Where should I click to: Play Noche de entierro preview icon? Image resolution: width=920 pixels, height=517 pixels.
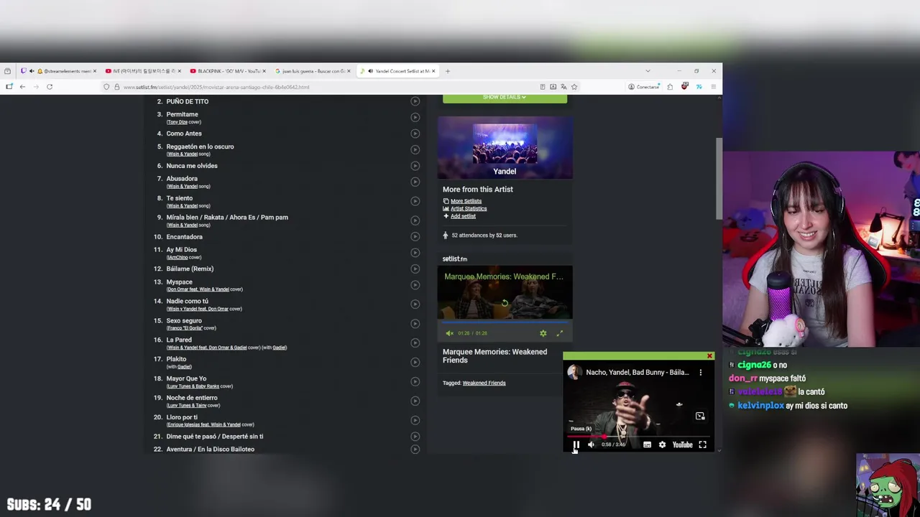(x=415, y=401)
